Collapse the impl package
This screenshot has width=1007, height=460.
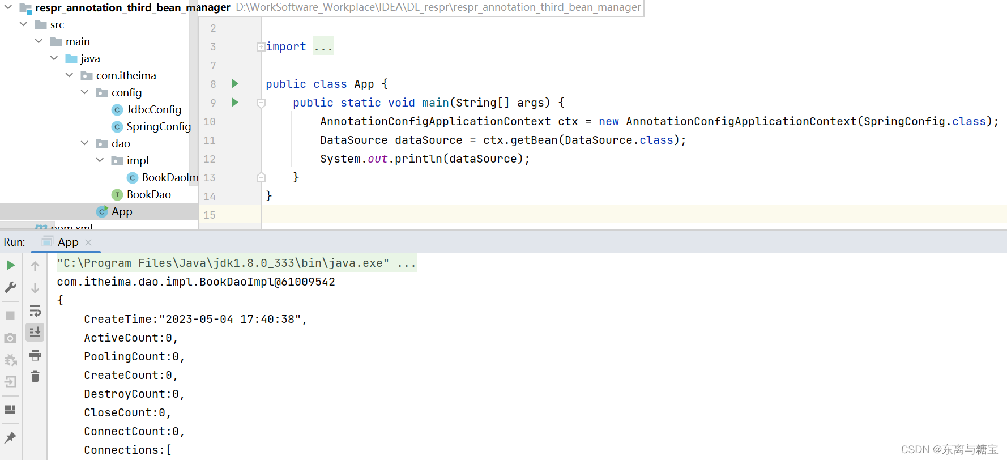[x=100, y=160]
